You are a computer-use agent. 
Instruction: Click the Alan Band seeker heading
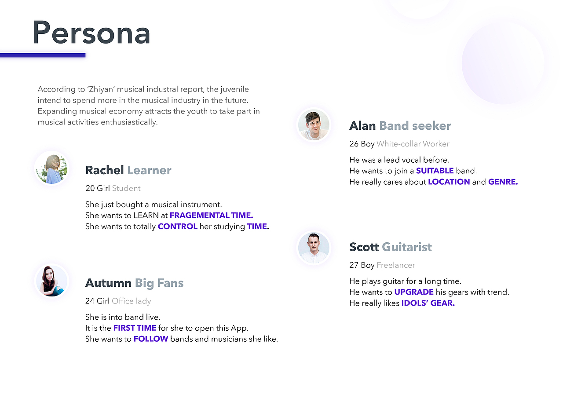[400, 126]
